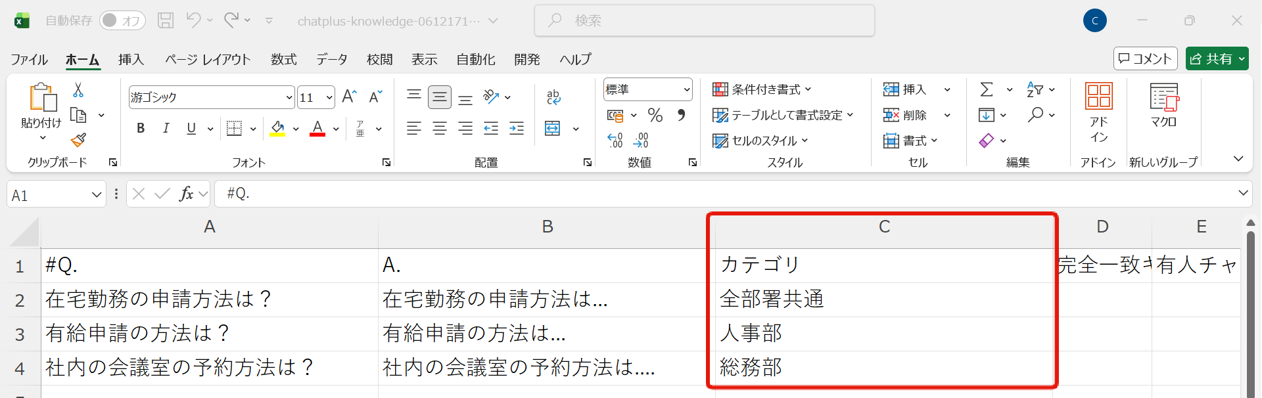This screenshot has width=1262, height=398.
Task: Click the Merge and Center icon
Action: click(553, 128)
